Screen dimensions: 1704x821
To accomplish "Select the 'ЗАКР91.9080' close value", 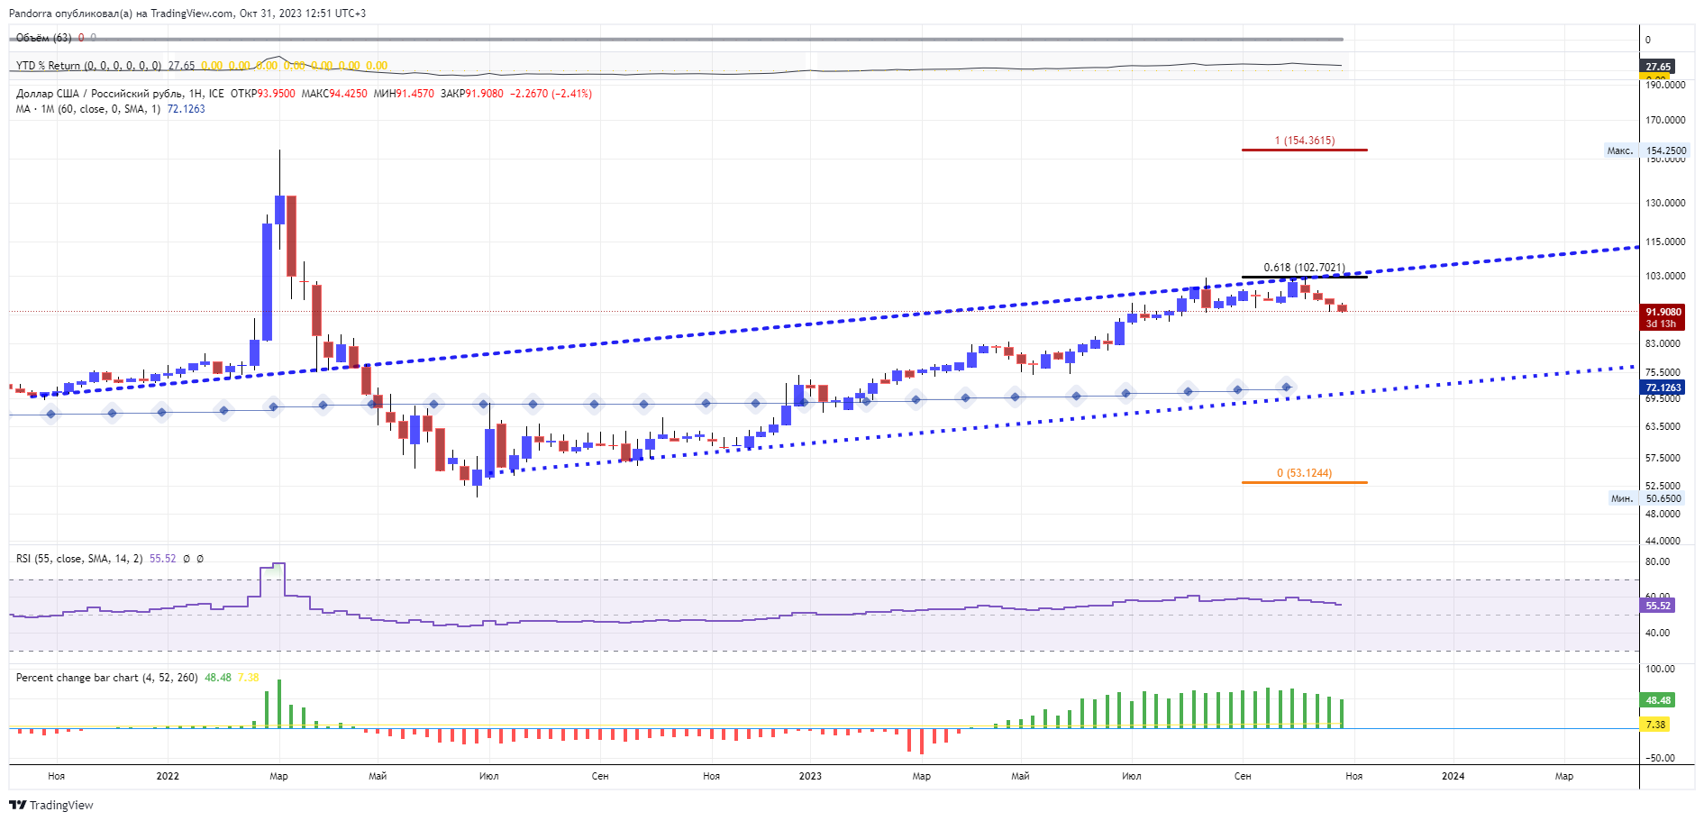I will click(x=471, y=94).
